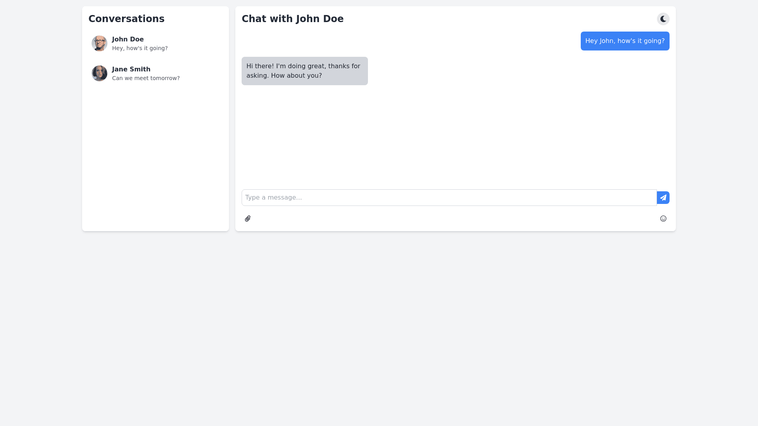This screenshot has height=426, width=758.
Task: Open the Jane Smith conversation
Action: (x=131, y=69)
